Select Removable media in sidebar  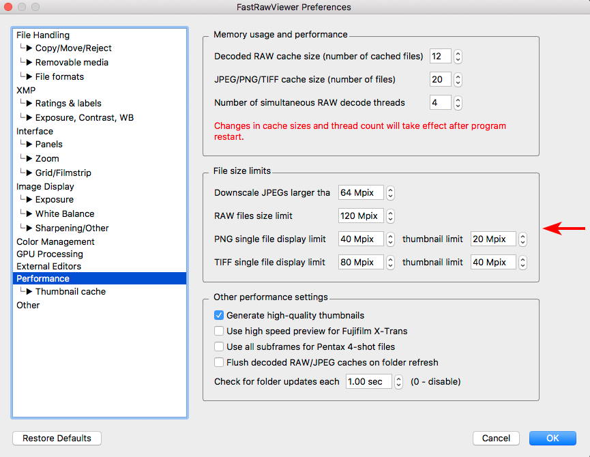pos(72,63)
